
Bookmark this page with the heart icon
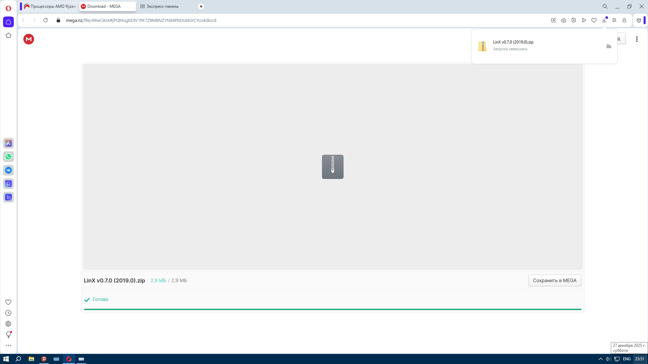coord(594,20)
